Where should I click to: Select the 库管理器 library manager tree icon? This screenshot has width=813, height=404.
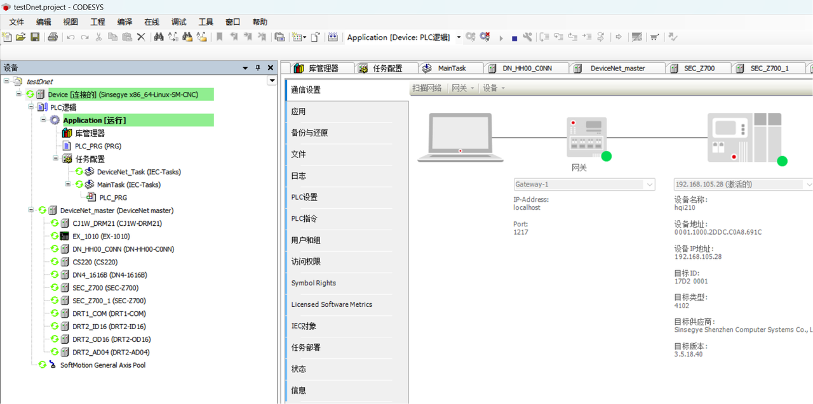coord(67,133)
